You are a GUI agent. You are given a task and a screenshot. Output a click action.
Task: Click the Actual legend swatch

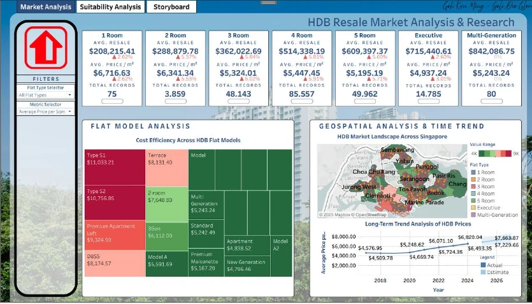pos(483,265)
